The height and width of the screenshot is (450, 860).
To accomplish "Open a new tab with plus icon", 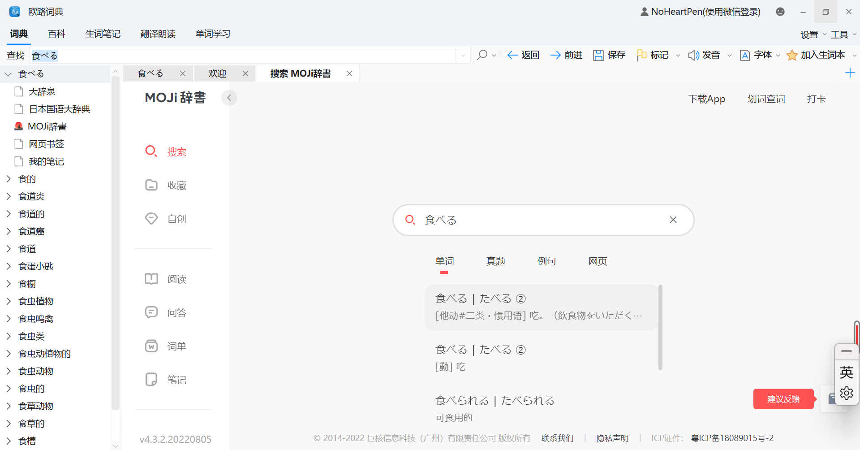I will 850,73.
